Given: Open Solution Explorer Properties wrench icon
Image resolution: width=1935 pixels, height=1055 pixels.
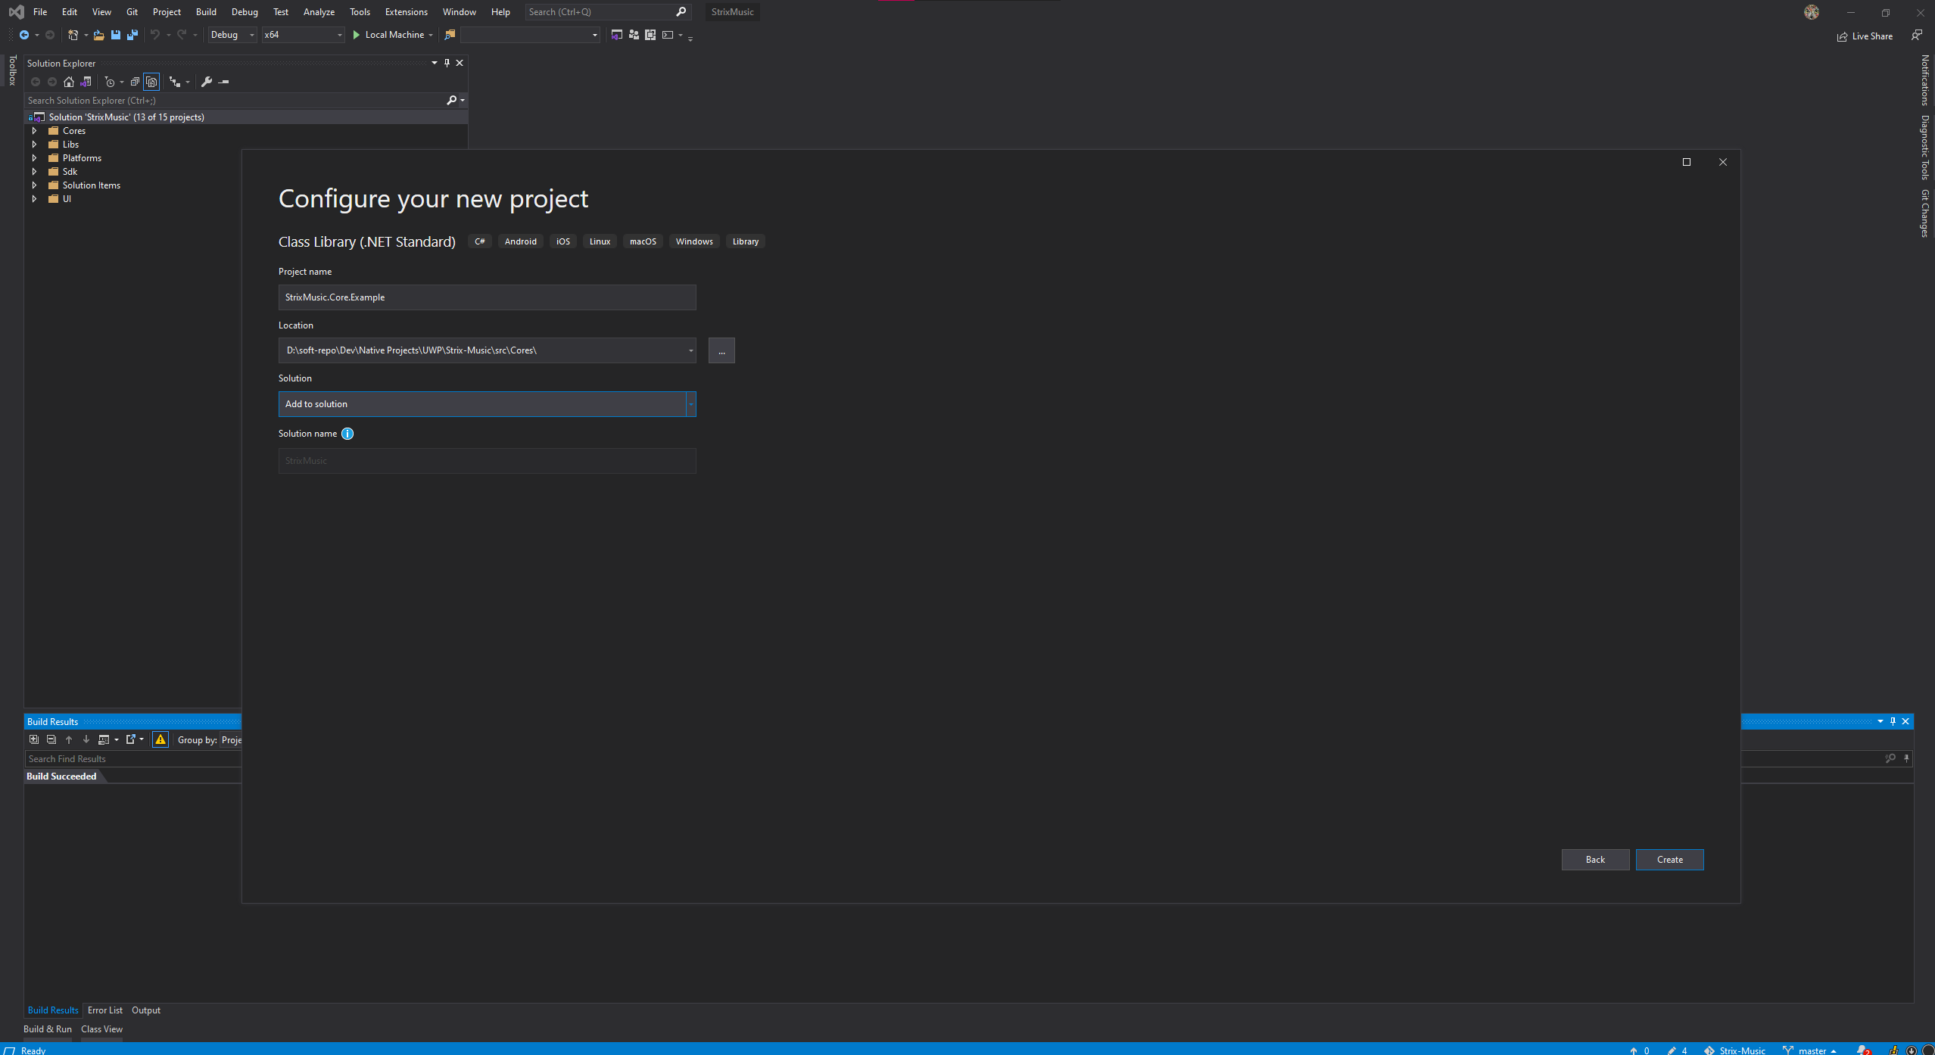Looking at the screenshot, I should (207, 82).
